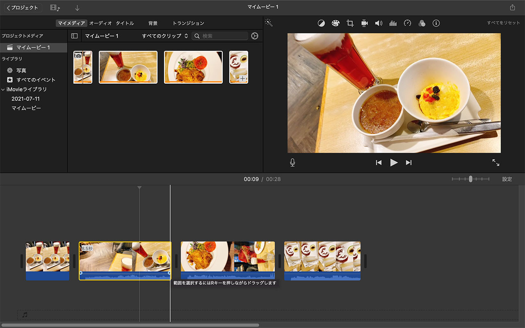Toggle fullscreen playback in the viewer
Viewport: 525px width, 328px height.
[496, 163]
